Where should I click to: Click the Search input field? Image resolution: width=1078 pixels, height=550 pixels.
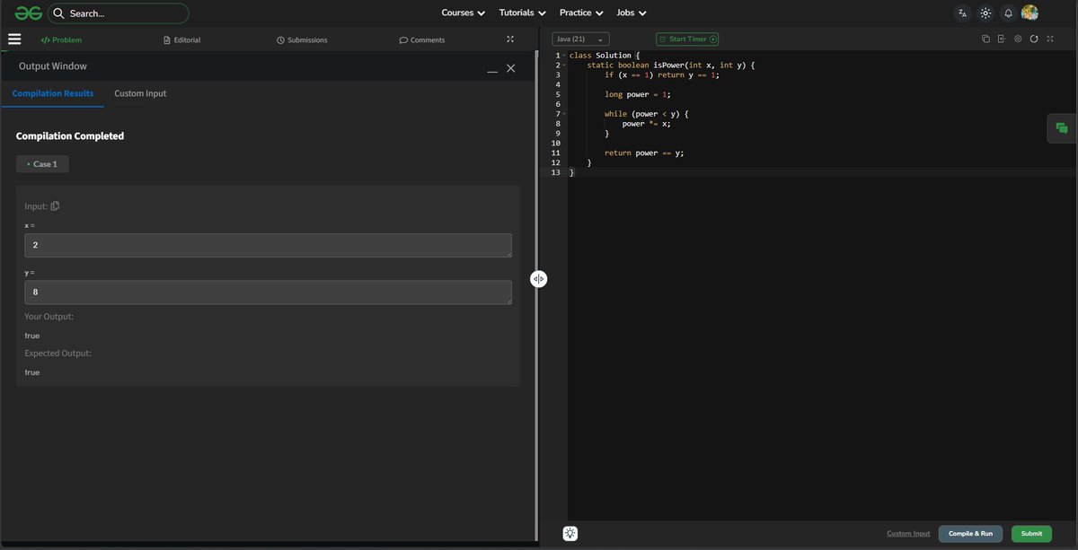pos(119,13)
